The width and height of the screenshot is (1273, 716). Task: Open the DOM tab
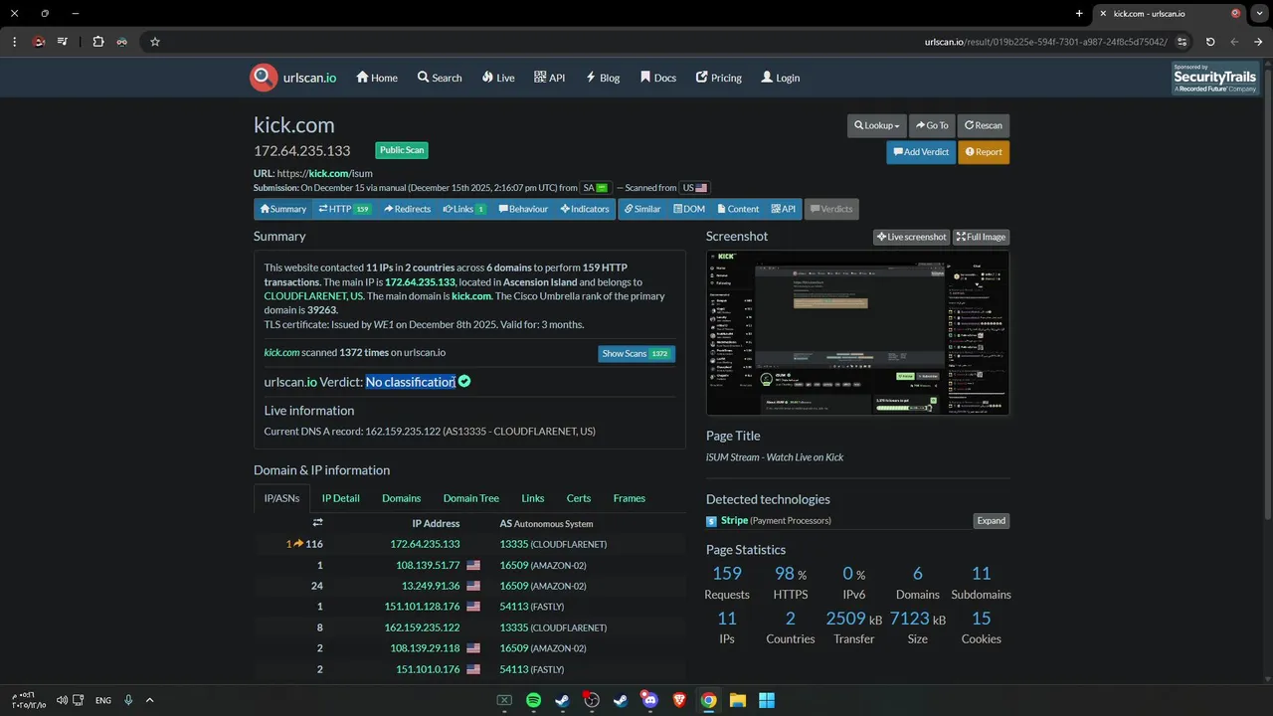(x=688, y=209)
